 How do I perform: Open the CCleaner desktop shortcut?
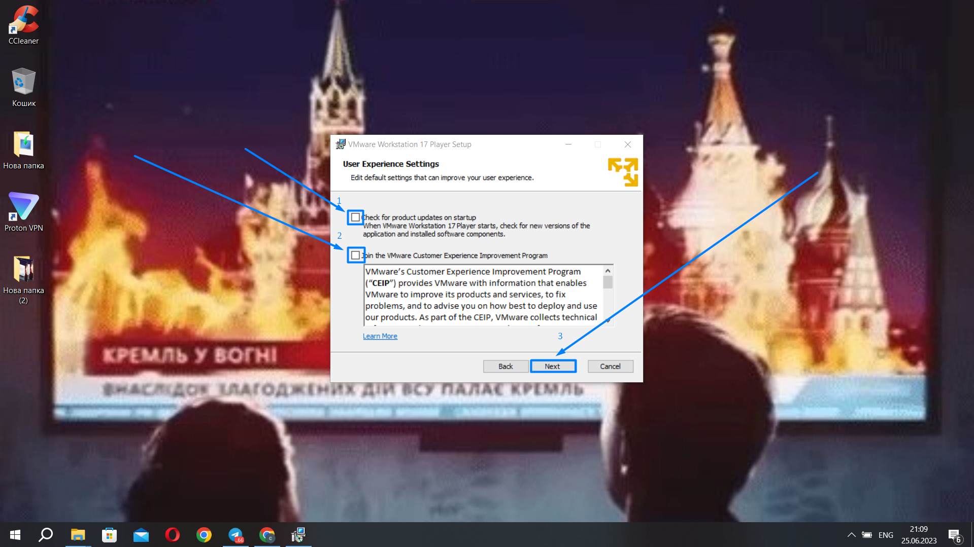[23, 25]
